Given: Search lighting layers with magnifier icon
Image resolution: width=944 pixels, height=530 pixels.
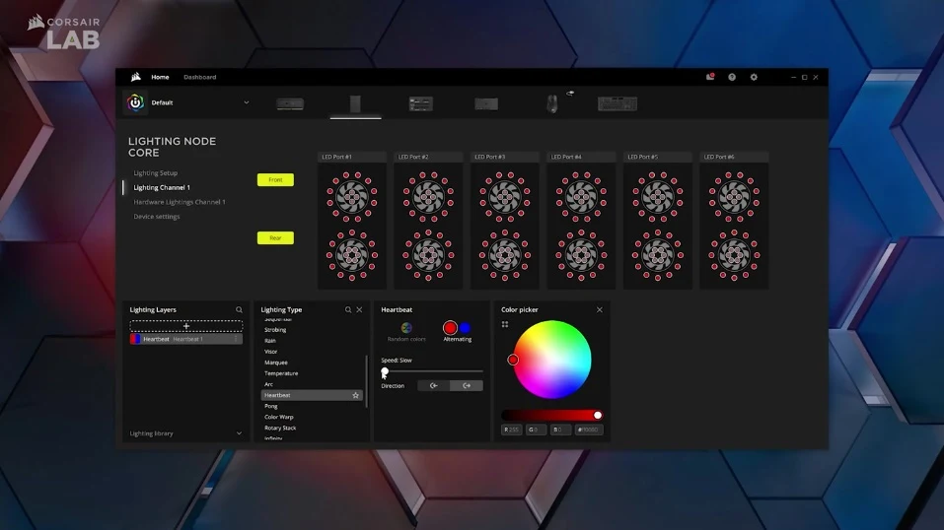Looking at the screenshot, I should click(x=239, y=309).
